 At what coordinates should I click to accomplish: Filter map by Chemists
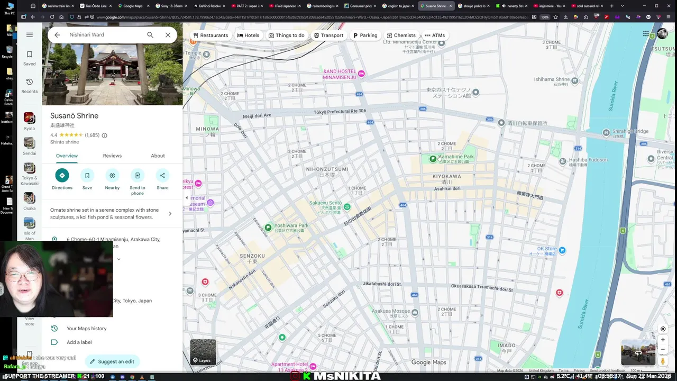pos(401,35)
